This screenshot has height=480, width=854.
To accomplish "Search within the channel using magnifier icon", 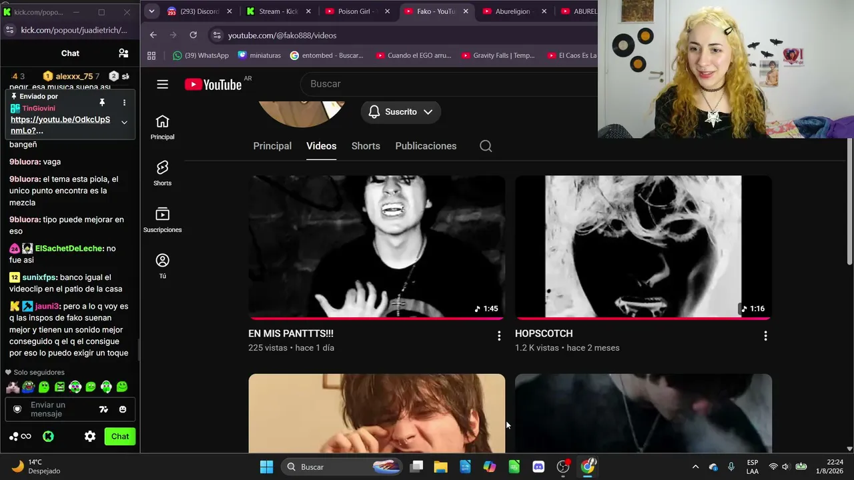I will [486, 146].
